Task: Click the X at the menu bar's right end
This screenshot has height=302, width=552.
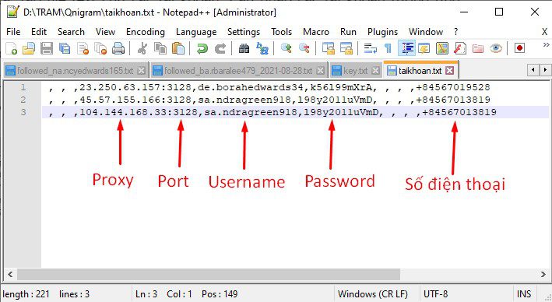Action: click(x=544, y=32)
